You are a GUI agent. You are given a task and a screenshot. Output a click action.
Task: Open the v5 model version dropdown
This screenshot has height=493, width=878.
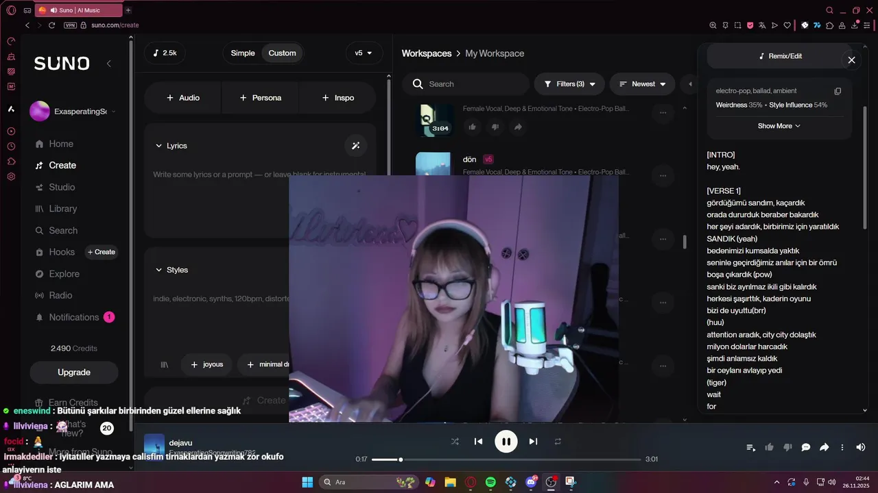point(364,53)
